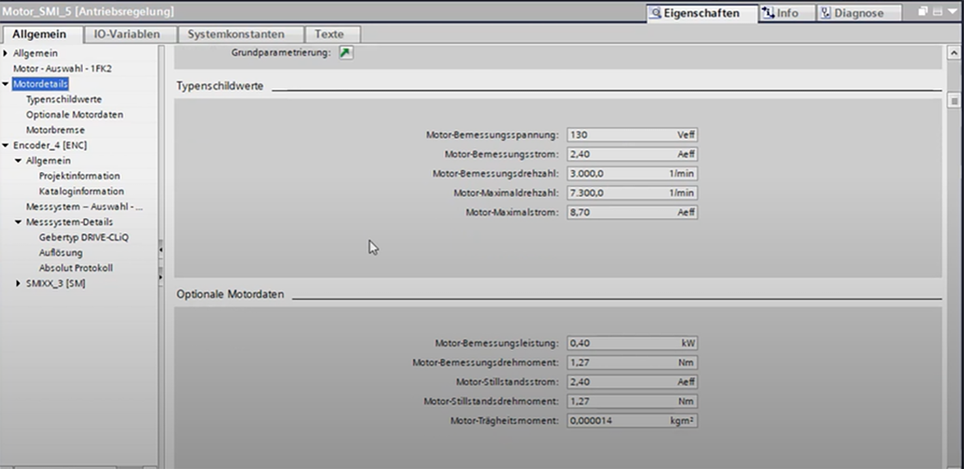This screenshot has width=964, height=469.
Task: Select Motor - Auswahl - 1FK2 entry
Action: (63, 69)
